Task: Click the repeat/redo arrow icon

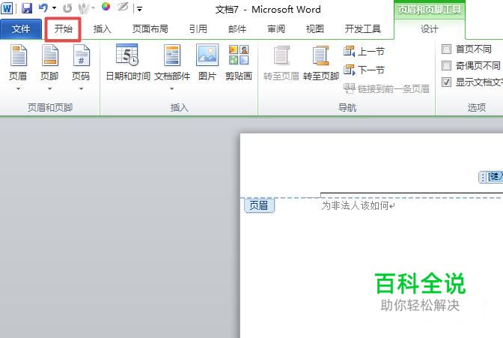Action: click(x=67, y=8)
